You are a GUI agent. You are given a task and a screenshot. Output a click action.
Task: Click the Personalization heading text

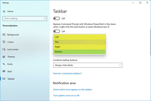(10, 26)
